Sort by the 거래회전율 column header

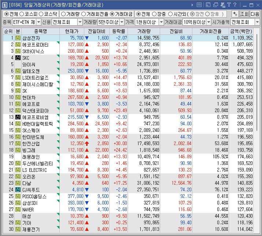211,31
